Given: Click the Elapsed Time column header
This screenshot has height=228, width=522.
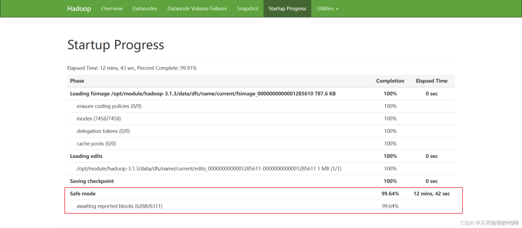Looking at the screenshot, I should coord(432,81).
